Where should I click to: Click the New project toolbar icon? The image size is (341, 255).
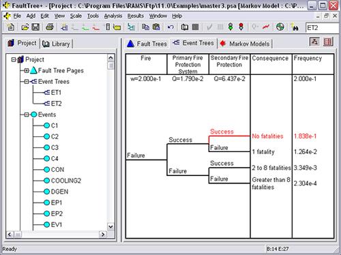(10, 27)
